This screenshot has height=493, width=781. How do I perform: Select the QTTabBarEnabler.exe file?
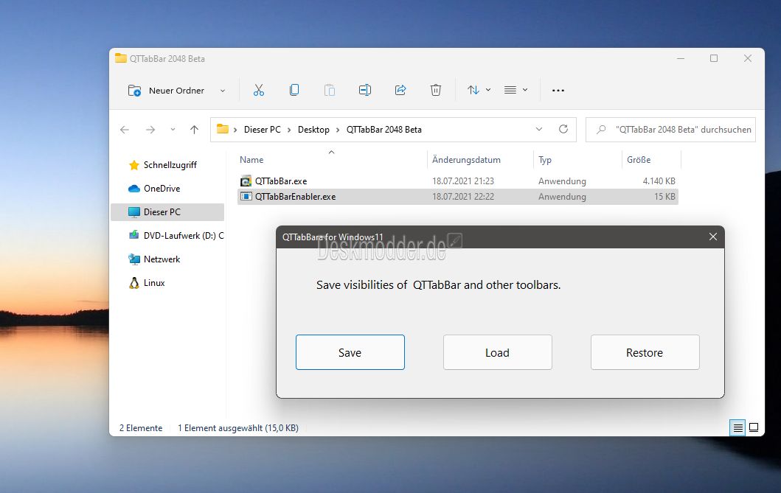pyautogui.click(x=458, y=197)
